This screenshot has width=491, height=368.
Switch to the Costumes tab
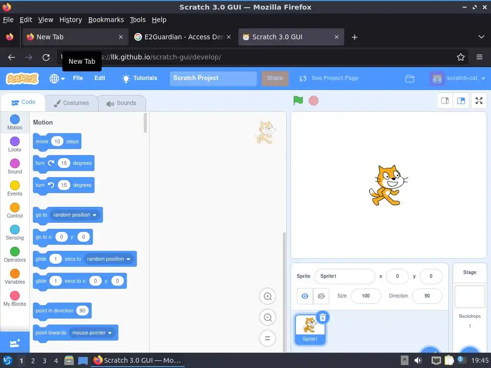[x=71, y=103]
